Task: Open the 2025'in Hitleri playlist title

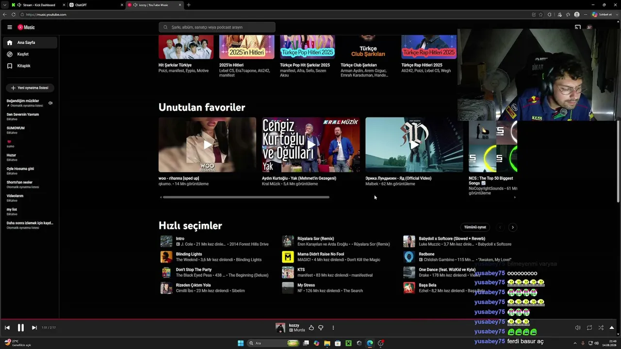Action: [231, 65]
